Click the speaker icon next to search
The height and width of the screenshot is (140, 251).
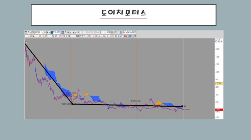coord(47,32)
